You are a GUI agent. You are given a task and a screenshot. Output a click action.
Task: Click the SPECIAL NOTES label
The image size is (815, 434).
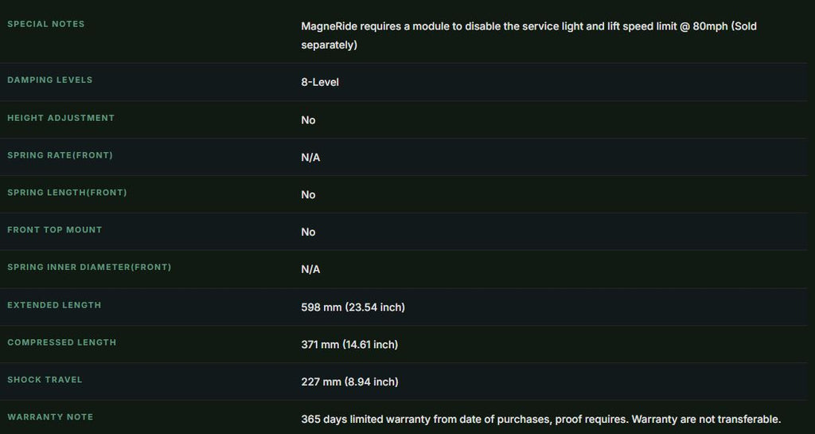click(45, 24)
